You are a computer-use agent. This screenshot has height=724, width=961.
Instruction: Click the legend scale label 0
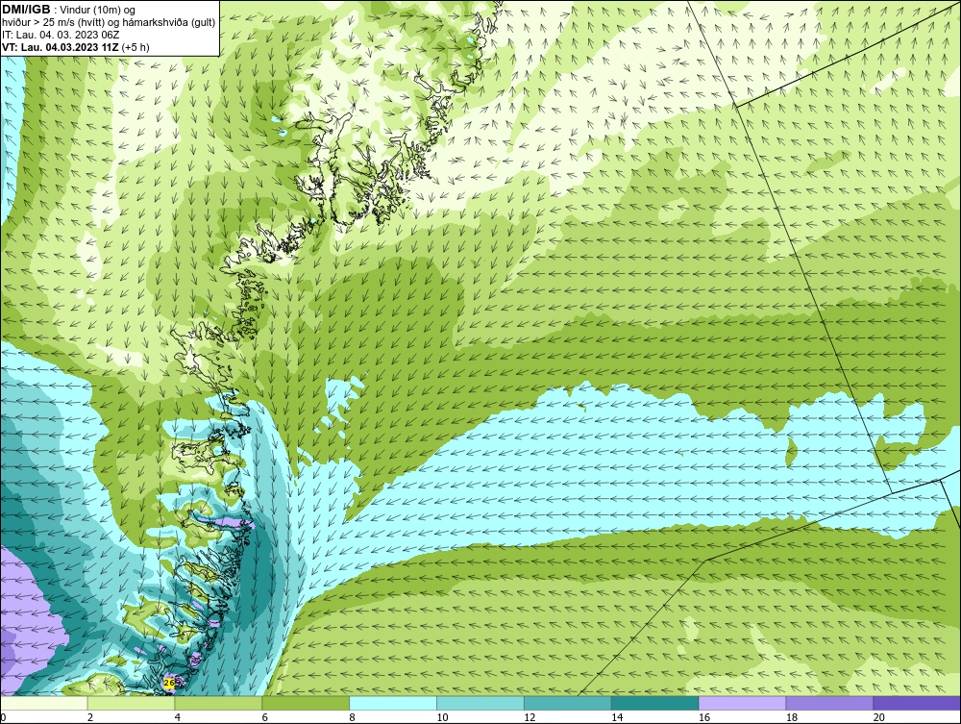coord(4,717)
